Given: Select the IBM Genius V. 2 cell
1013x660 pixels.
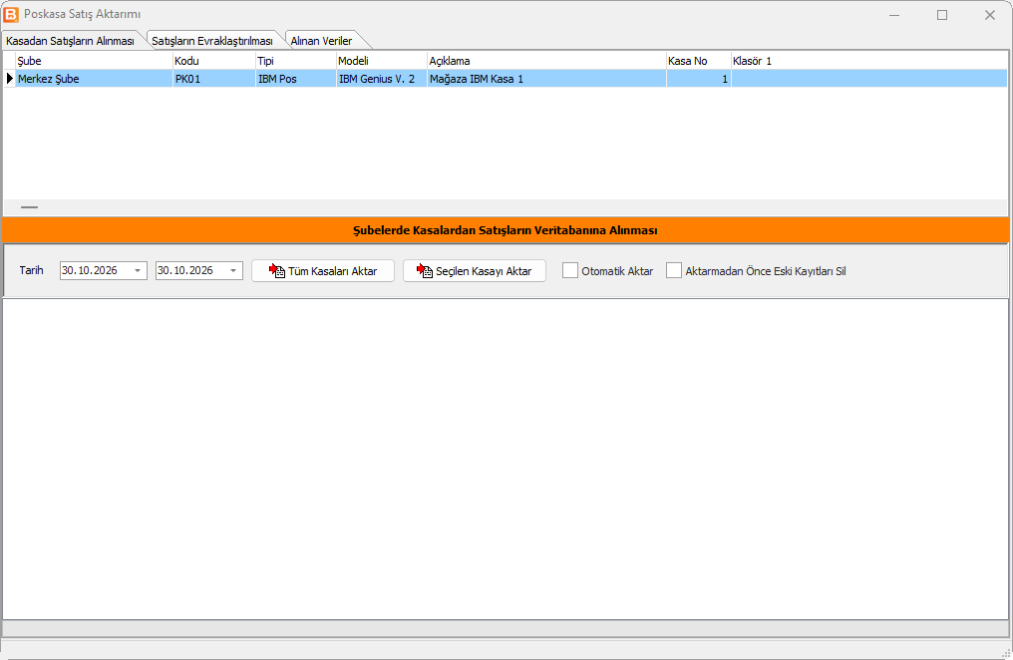Looking at the screenshot, I should point(382,79).
